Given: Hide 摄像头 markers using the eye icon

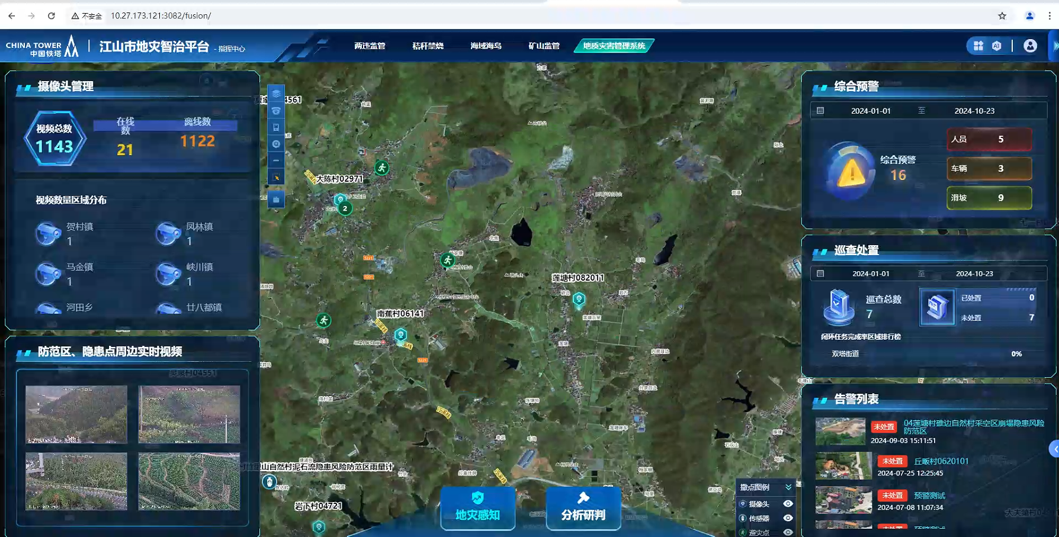Looking at the screenshot, I should click(x=788, y=504).
